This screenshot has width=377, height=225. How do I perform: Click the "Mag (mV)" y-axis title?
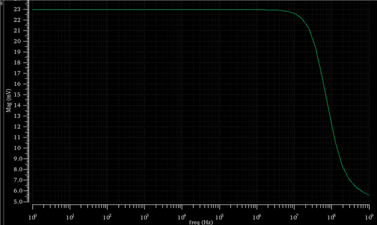pos(9,100)
